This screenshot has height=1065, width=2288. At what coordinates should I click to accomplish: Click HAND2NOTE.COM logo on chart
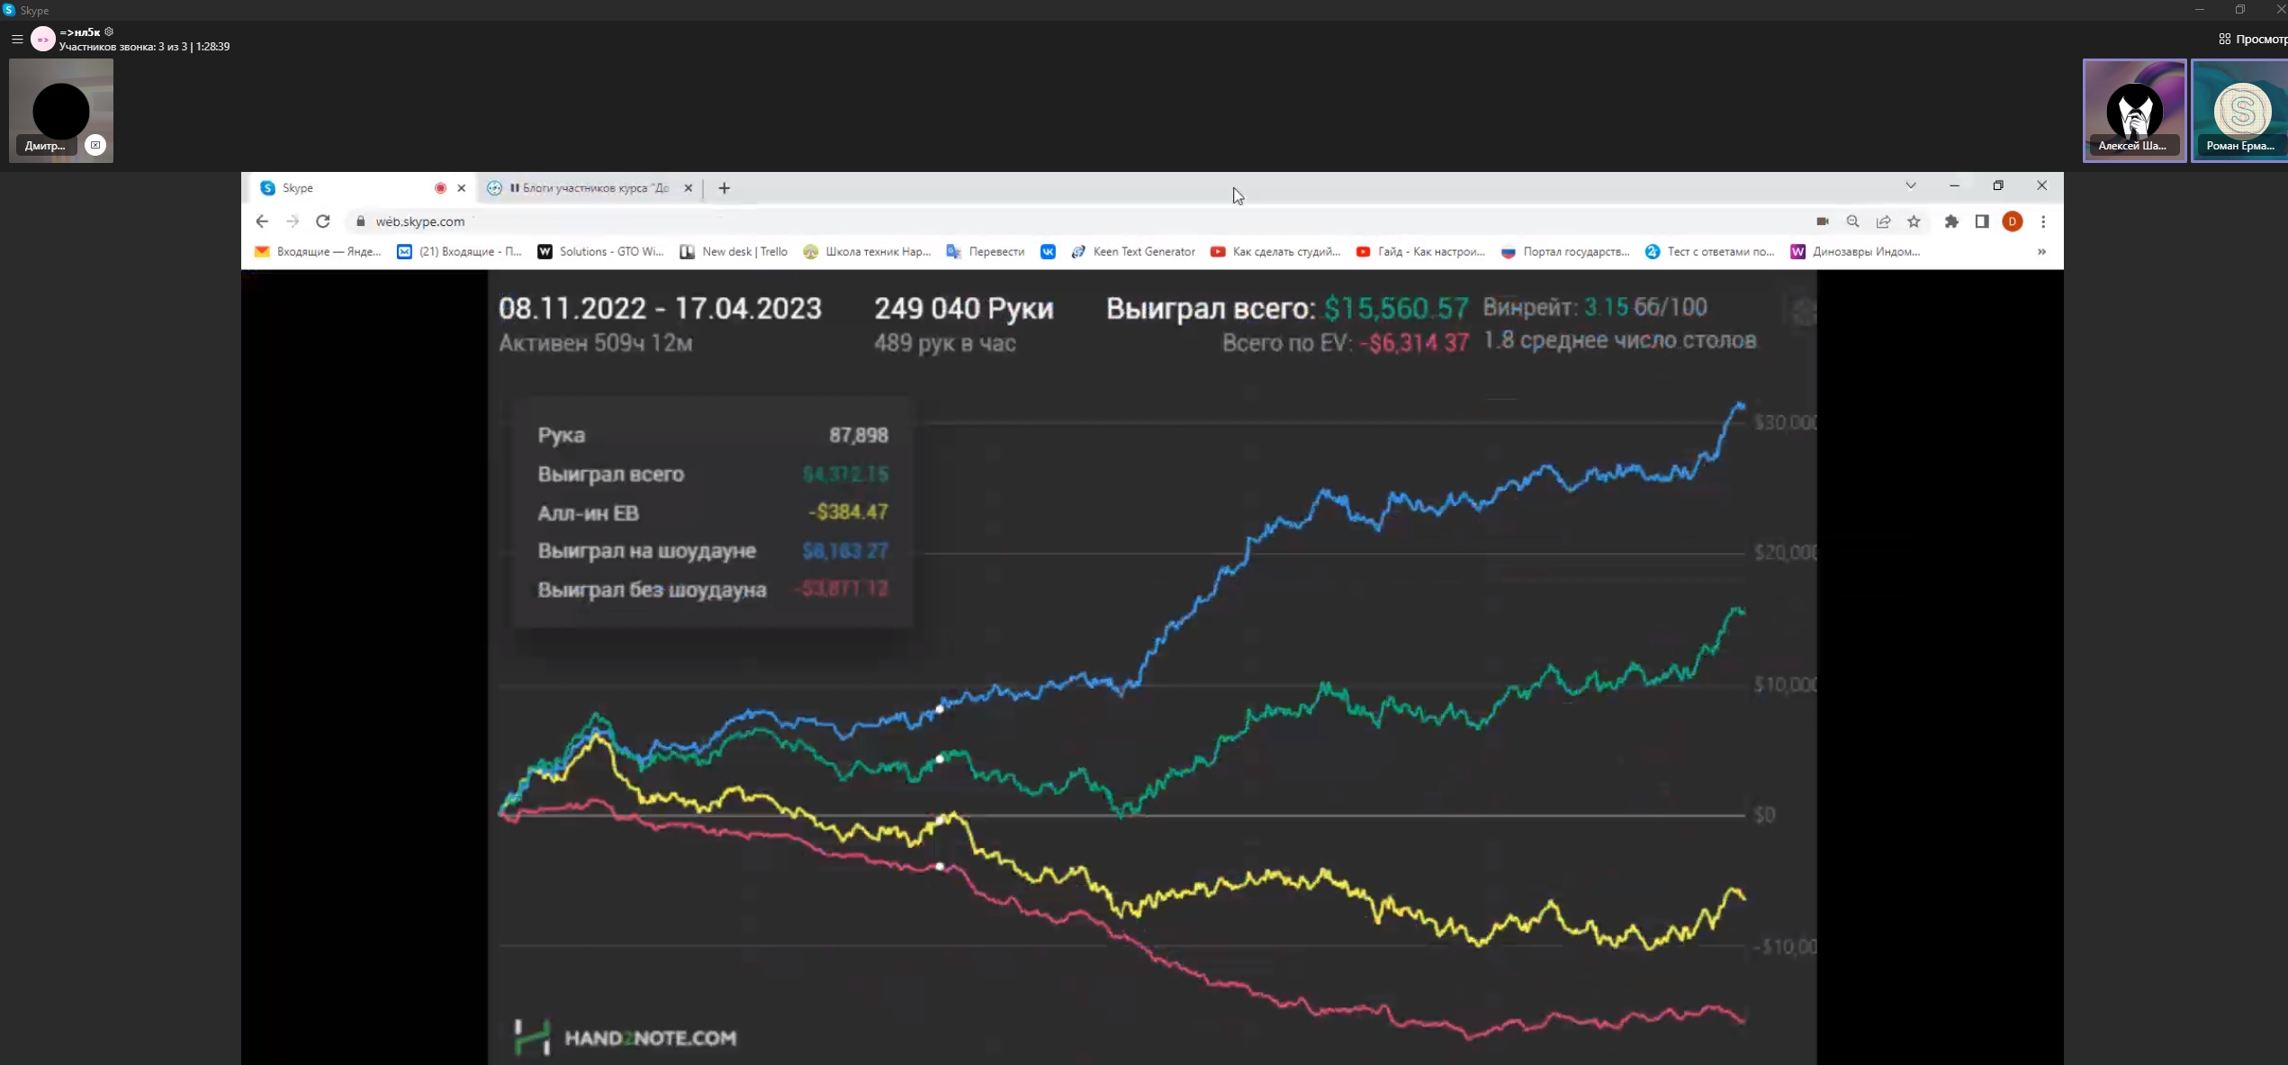point(625,1038)
